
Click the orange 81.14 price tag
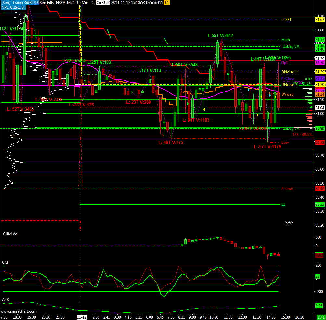pyautogui.click(x=320, y=94)
